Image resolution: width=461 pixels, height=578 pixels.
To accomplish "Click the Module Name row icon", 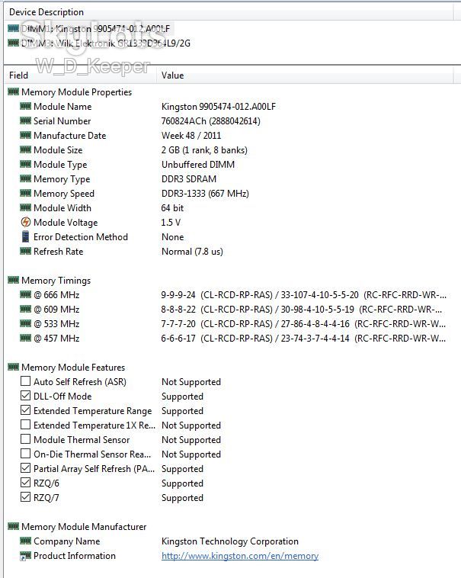I will (x=25, y=106).
